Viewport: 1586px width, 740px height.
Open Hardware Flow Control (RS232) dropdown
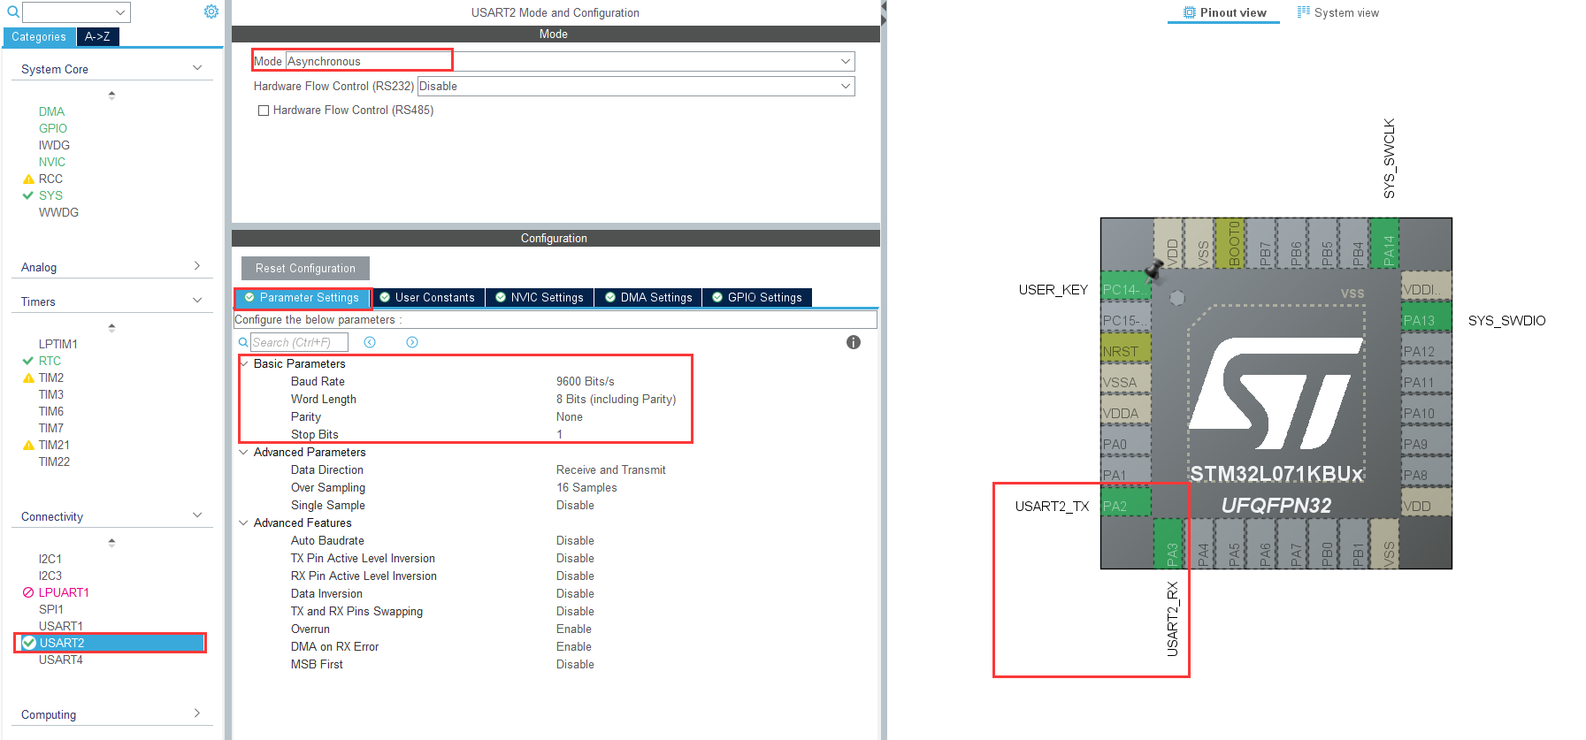tap(636, 86)
